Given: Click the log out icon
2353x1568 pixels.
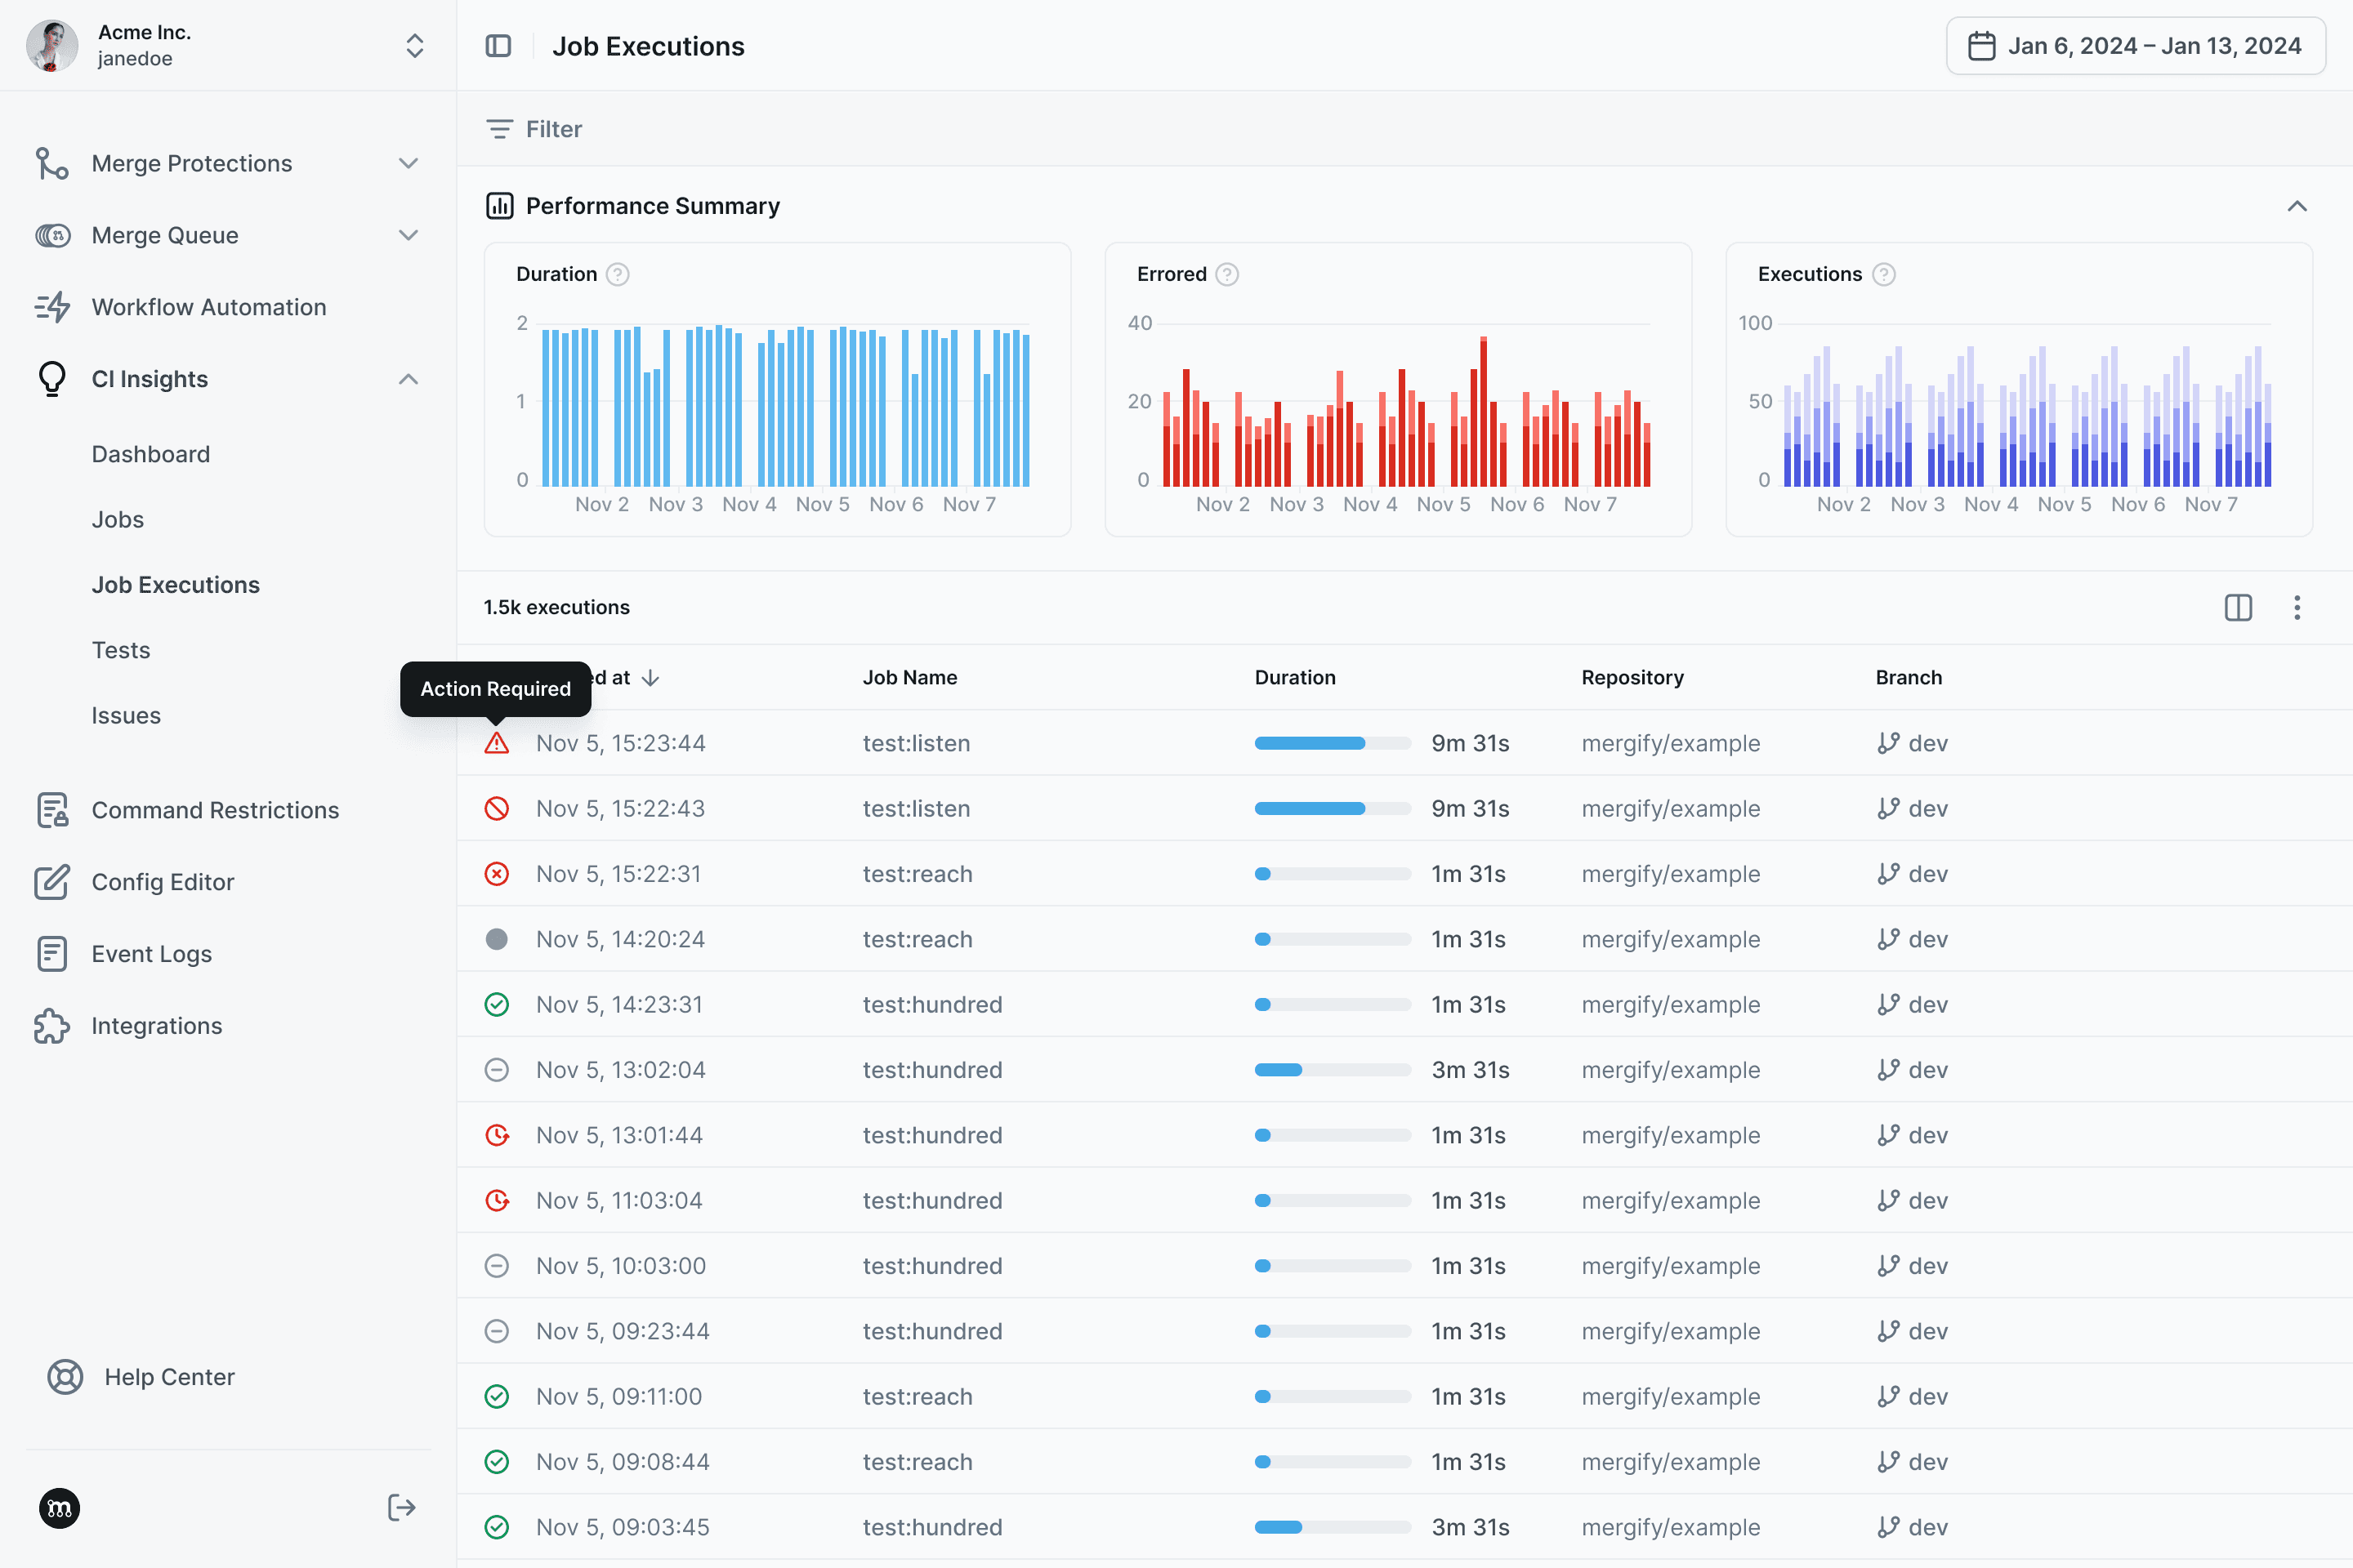Looking at the screenshot, I should click(401, 1508).
